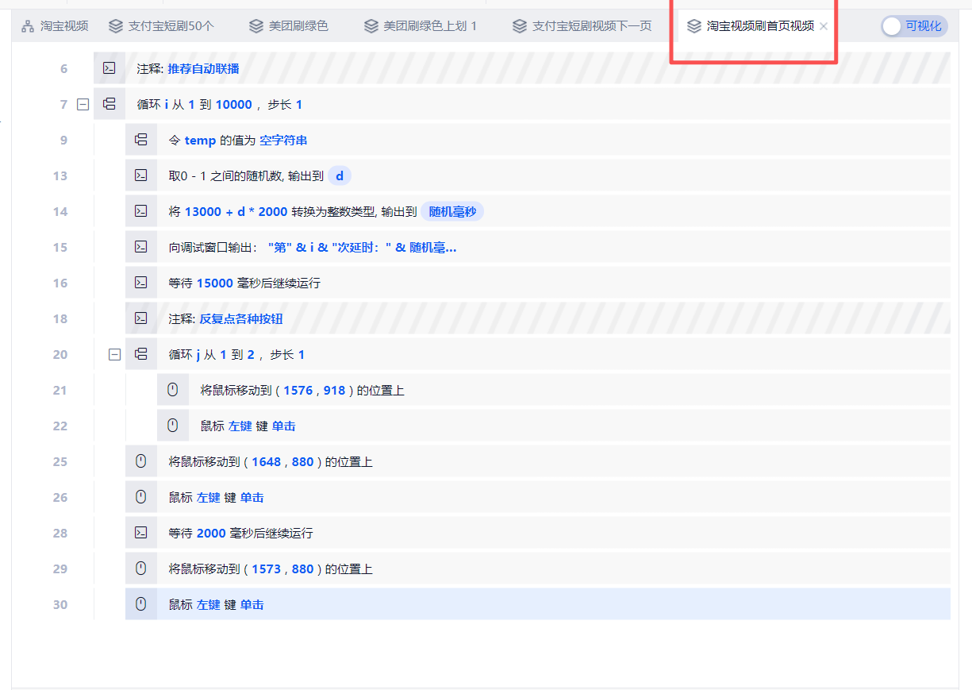The image size is (972, 690).
Task: Click 单击 on line 22
Action: point(283,426)
